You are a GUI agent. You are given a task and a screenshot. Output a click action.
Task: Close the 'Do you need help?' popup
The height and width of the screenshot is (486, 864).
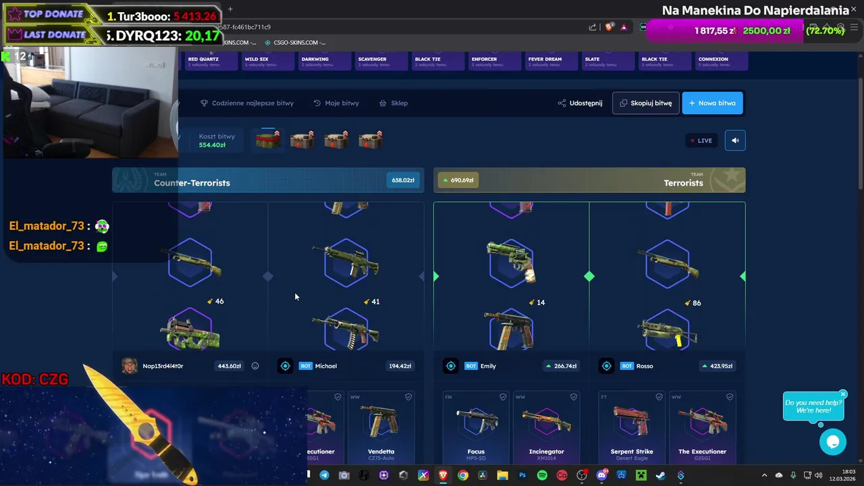tap(843, 394)
